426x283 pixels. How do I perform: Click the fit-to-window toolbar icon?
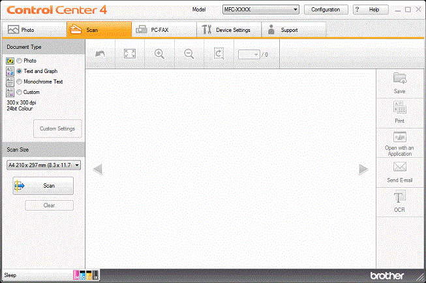click(x=129, y=54)
